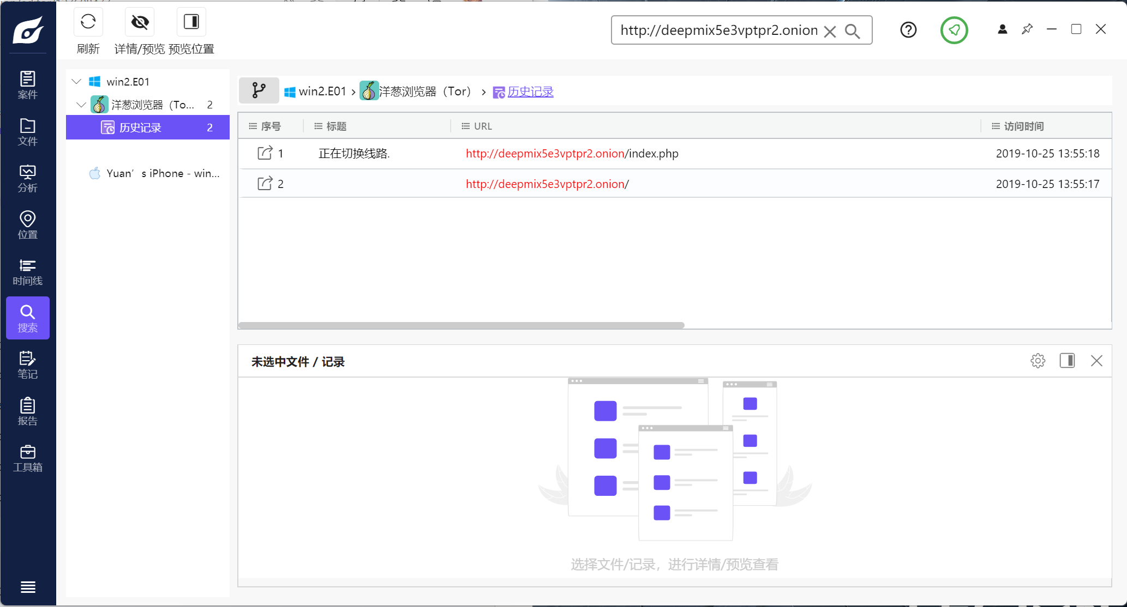Select the 历史记录 tree item
Viewport: 1127px width, 607px height.
140,128
